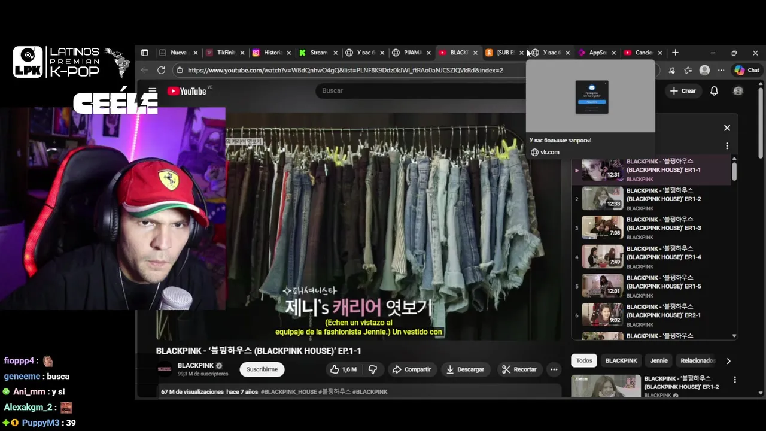The height and width of the screenshot is (431, 766).
Task: Reload the page with the refresh icon
Action: tap(161, 70)
